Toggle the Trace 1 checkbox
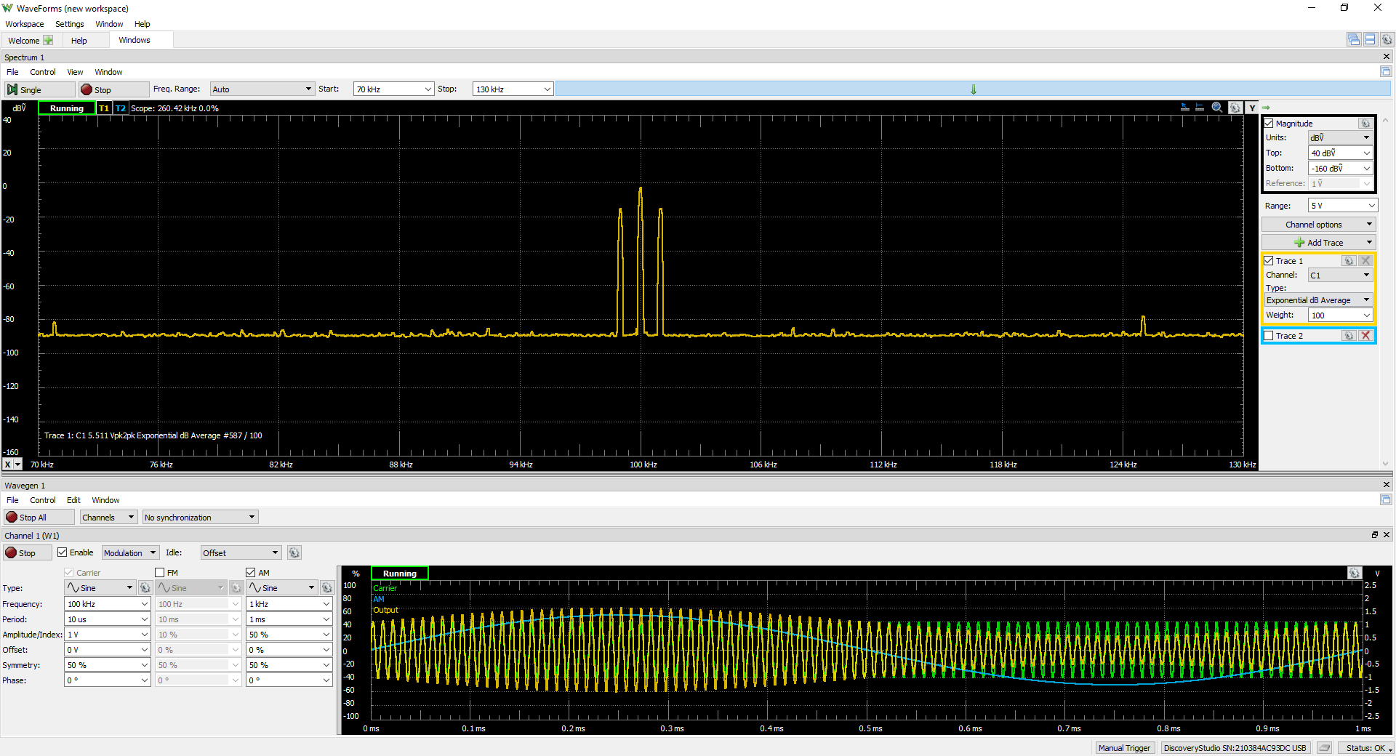The width and height of the screenshot is (1396, 756). click(x=1269, y=261)
